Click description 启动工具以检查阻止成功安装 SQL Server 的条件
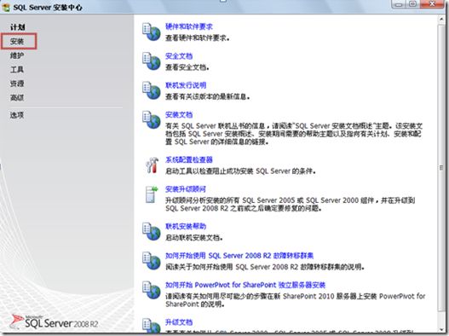The height and width of the screenshot is (336, 449). point(240,171)
